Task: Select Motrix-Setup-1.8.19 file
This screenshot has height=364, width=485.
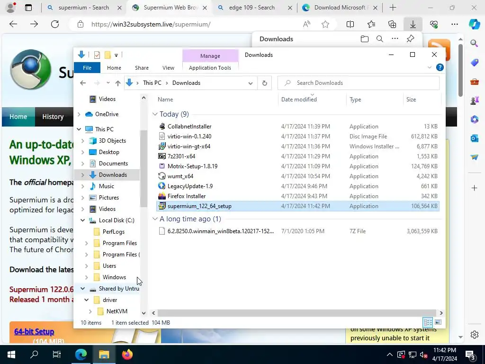Action: pos(192,166)
